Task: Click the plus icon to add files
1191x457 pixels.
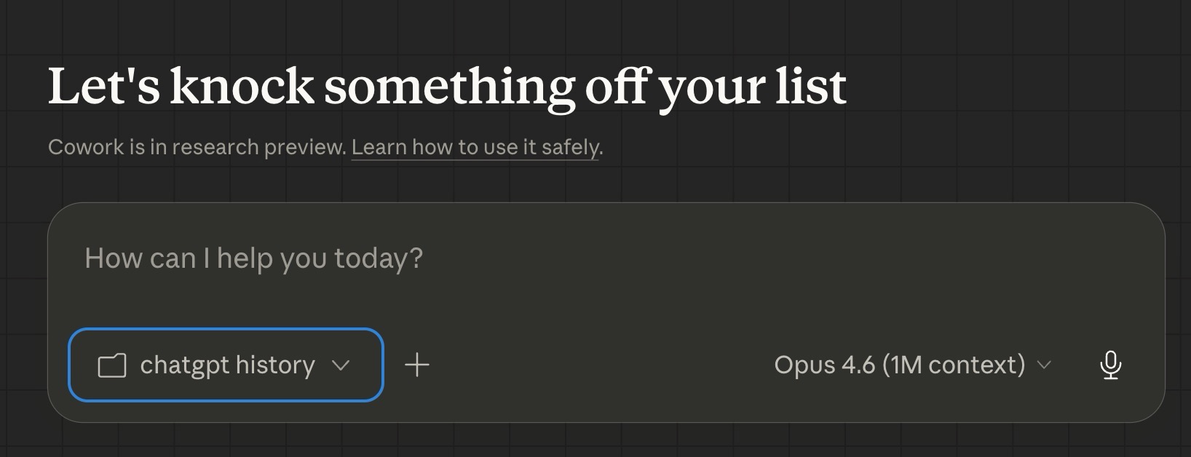Action: coord(417,365)
